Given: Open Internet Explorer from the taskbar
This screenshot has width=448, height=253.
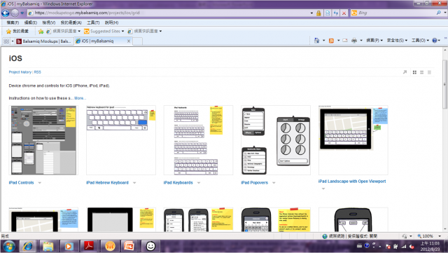Looking at the screenshot, I should coord(27,246).
